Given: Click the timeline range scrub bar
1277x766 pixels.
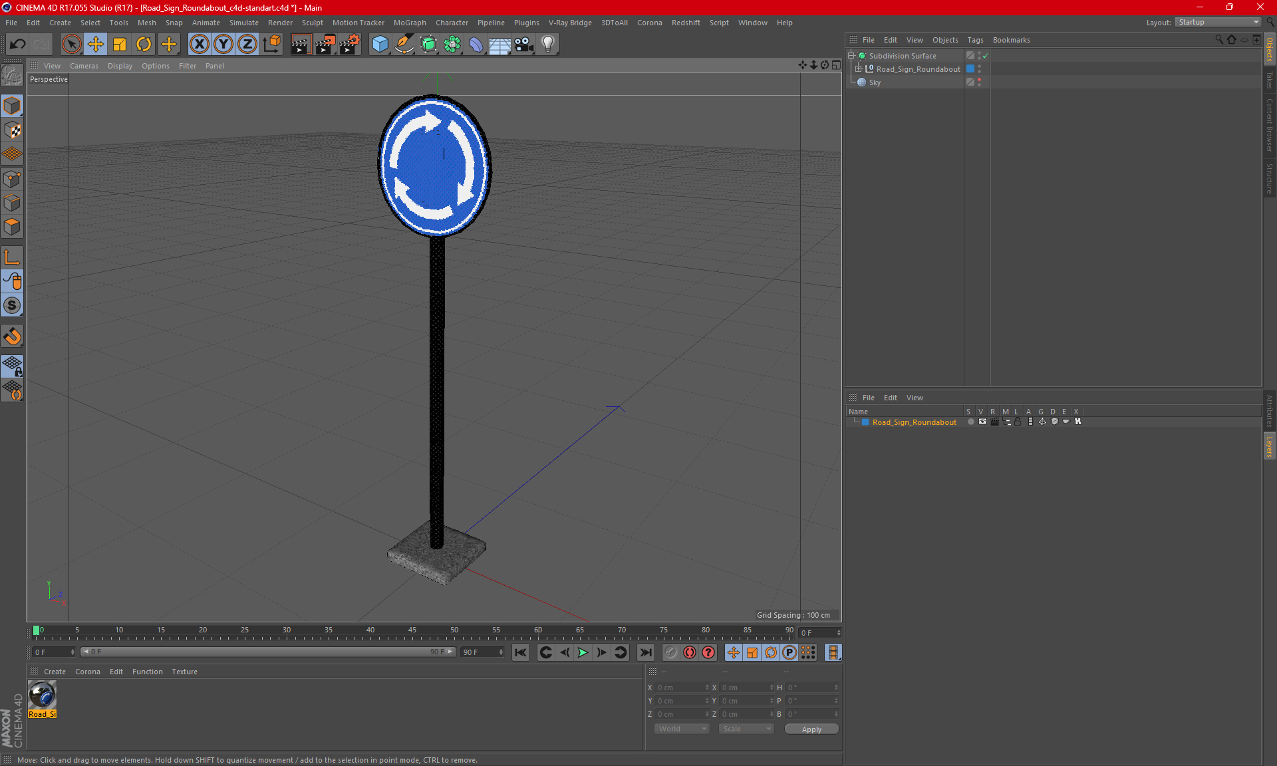Looking at the screenshot, I should click(x=268, y=652).
